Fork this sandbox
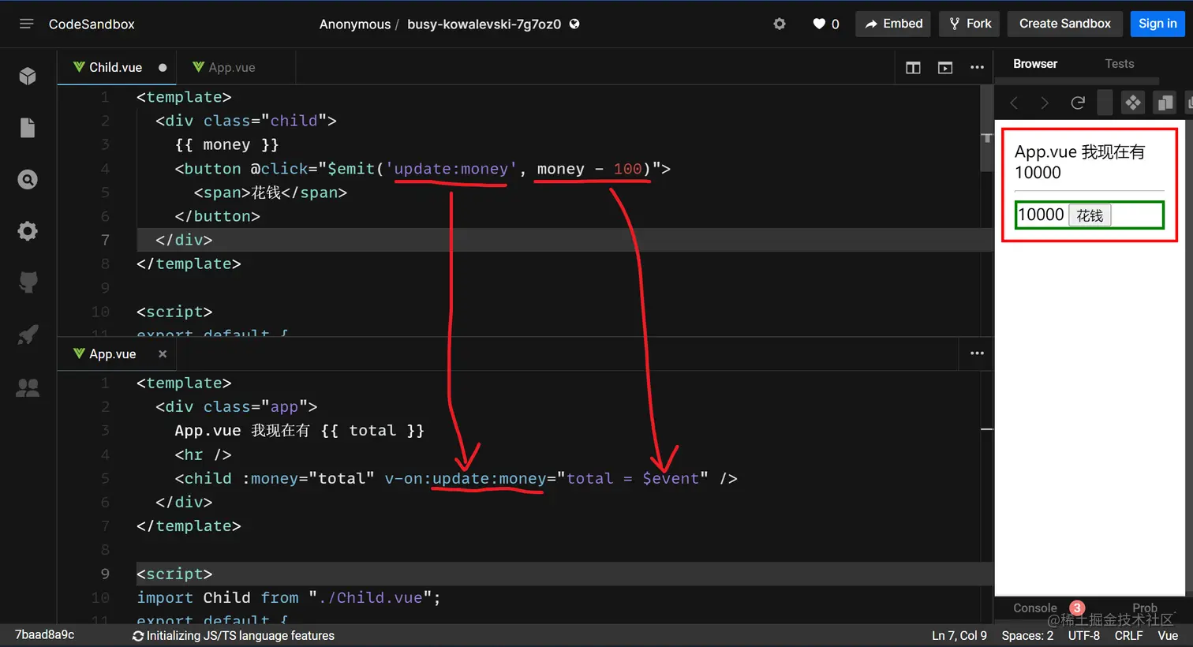The image size is (1193, 647). point(969,24)
